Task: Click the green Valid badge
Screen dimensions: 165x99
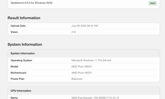Action: [x=152, y=3]
